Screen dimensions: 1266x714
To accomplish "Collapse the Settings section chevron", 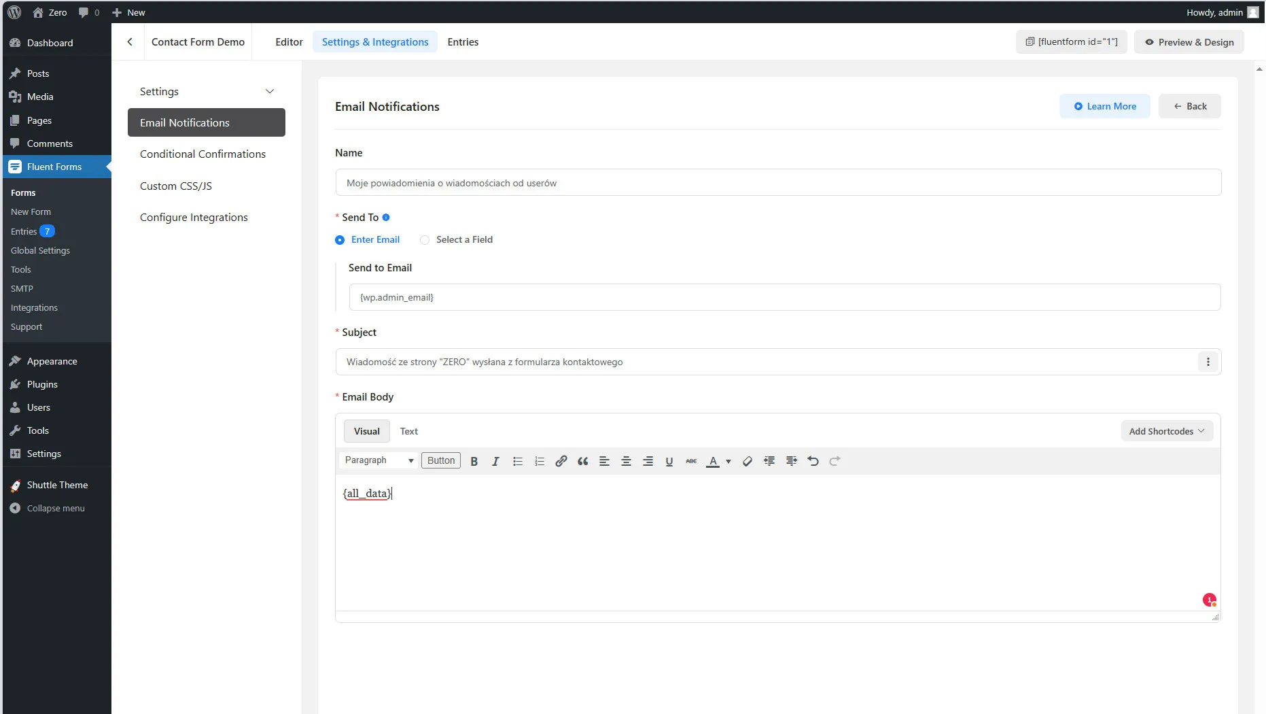I will click(270, 91).
